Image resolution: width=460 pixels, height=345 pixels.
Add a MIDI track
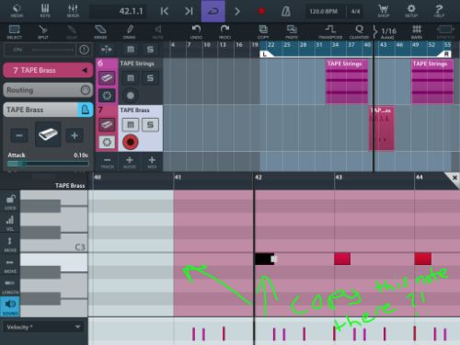coord(152,162)
